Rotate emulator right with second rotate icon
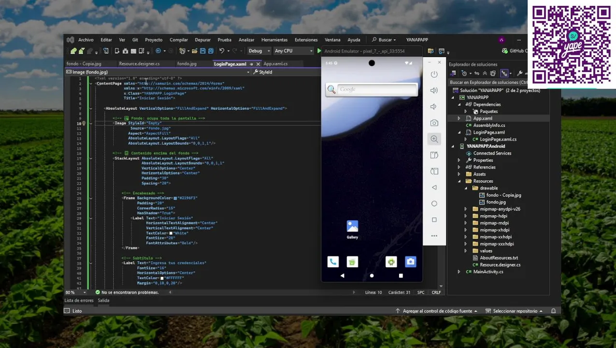This screenshot has height=348, width=616. click(x=434, y=171)
